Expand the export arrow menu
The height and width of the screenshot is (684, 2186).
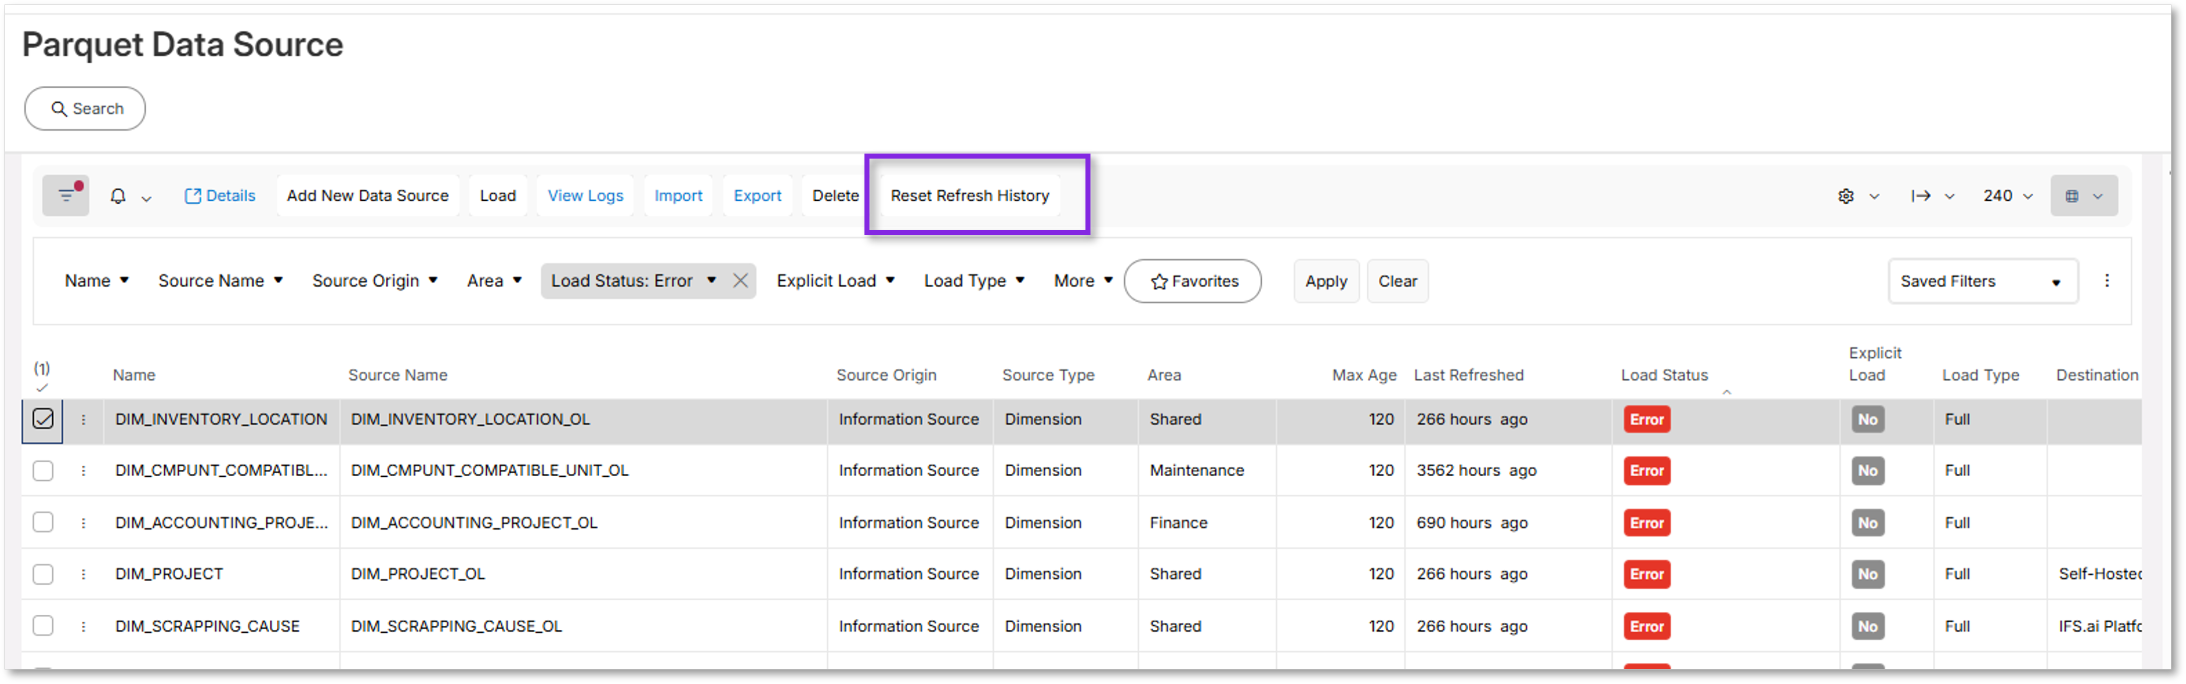point(1932,196)
